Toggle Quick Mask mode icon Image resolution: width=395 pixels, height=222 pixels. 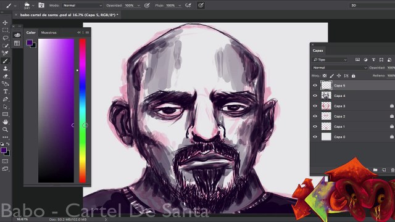click(5, 161)
